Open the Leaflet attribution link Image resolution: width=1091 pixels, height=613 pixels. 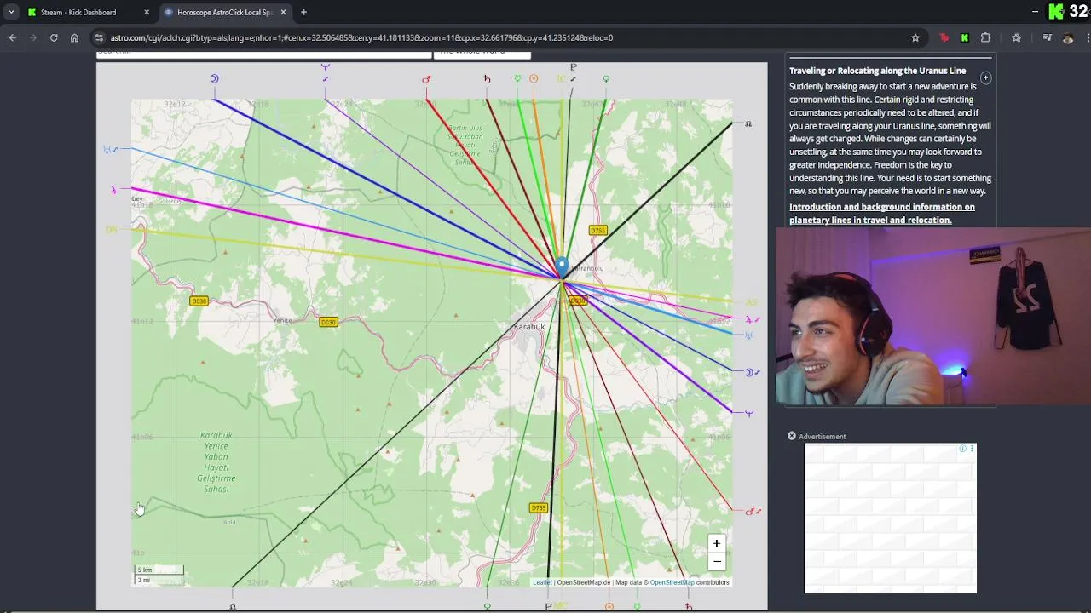[542, 582]
